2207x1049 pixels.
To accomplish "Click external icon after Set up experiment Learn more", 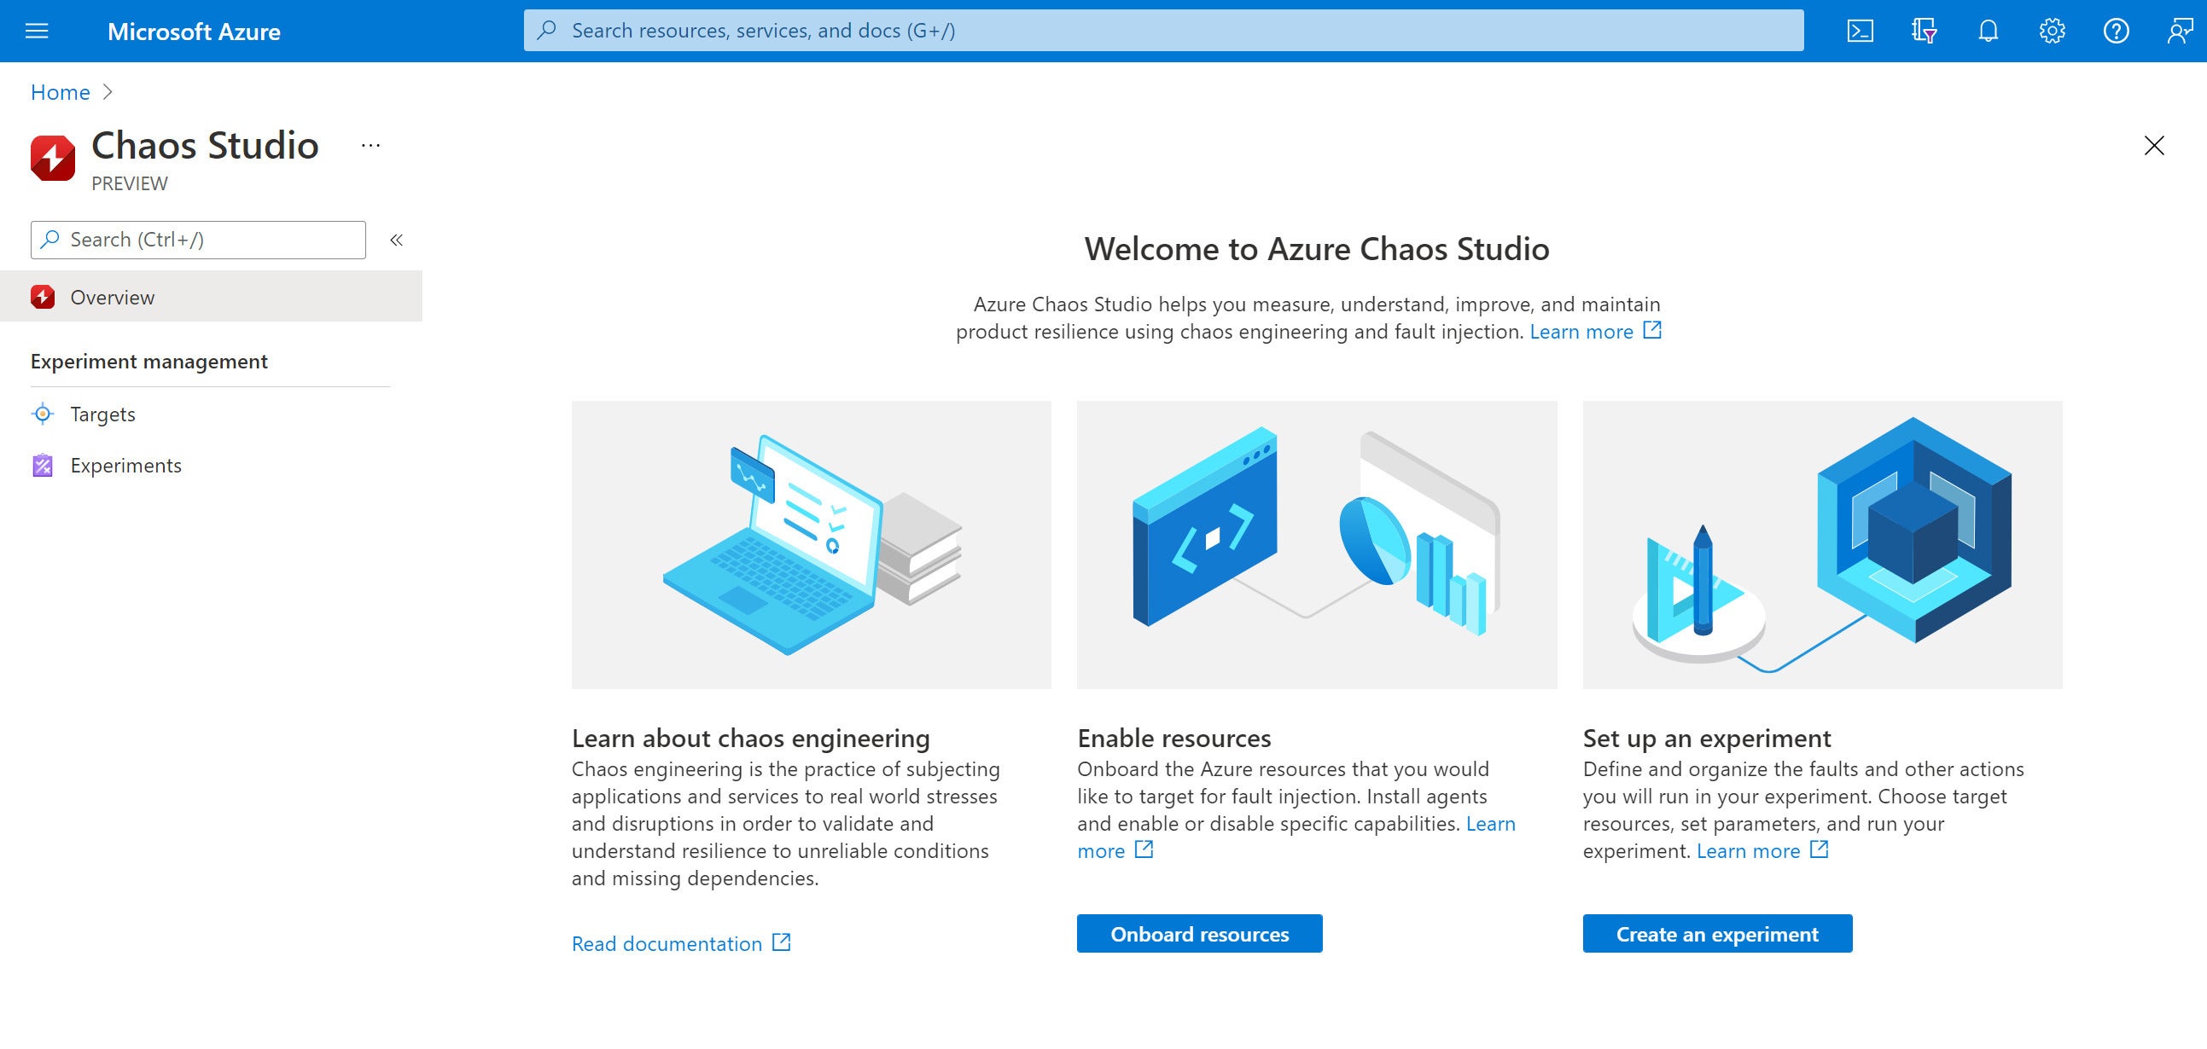I will (x=1819, y=849).
